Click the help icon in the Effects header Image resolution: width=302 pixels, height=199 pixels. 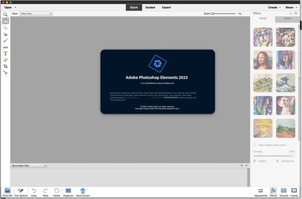pos(296,13)
